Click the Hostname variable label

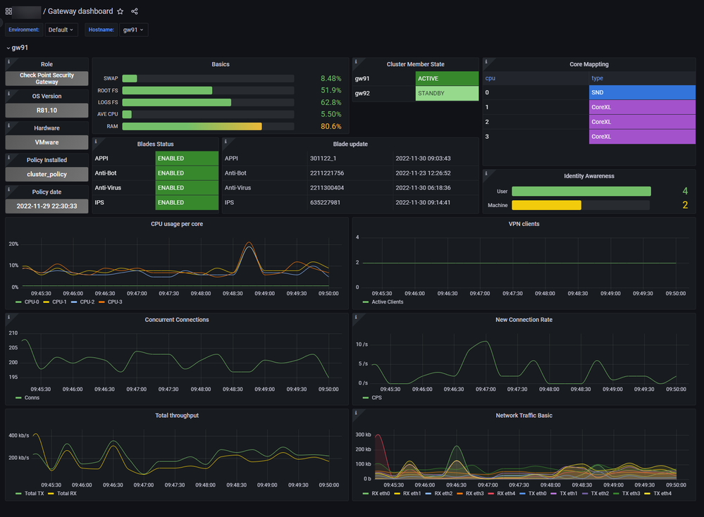[101, 30]
